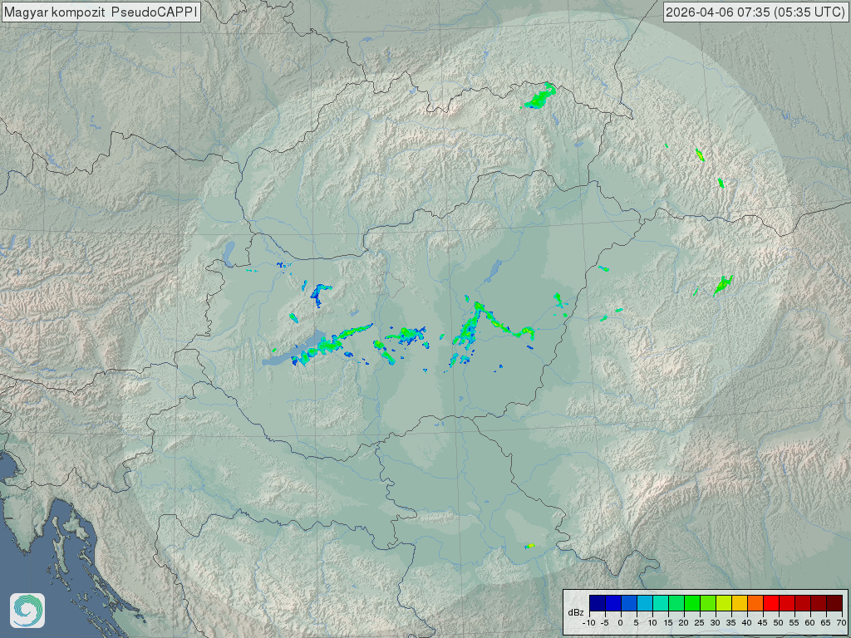Click the radar echo over Lake Balaton
The height and width of the screenshot is (638, 851).
312,351
